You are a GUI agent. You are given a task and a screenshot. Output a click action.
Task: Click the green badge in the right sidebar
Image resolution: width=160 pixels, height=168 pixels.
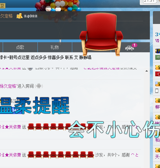point(158,57)
